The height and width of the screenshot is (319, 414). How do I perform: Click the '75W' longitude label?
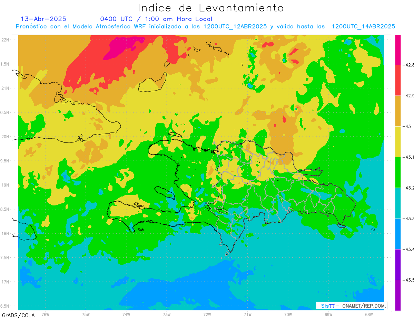pyautogui.click(x=86, y=314)
